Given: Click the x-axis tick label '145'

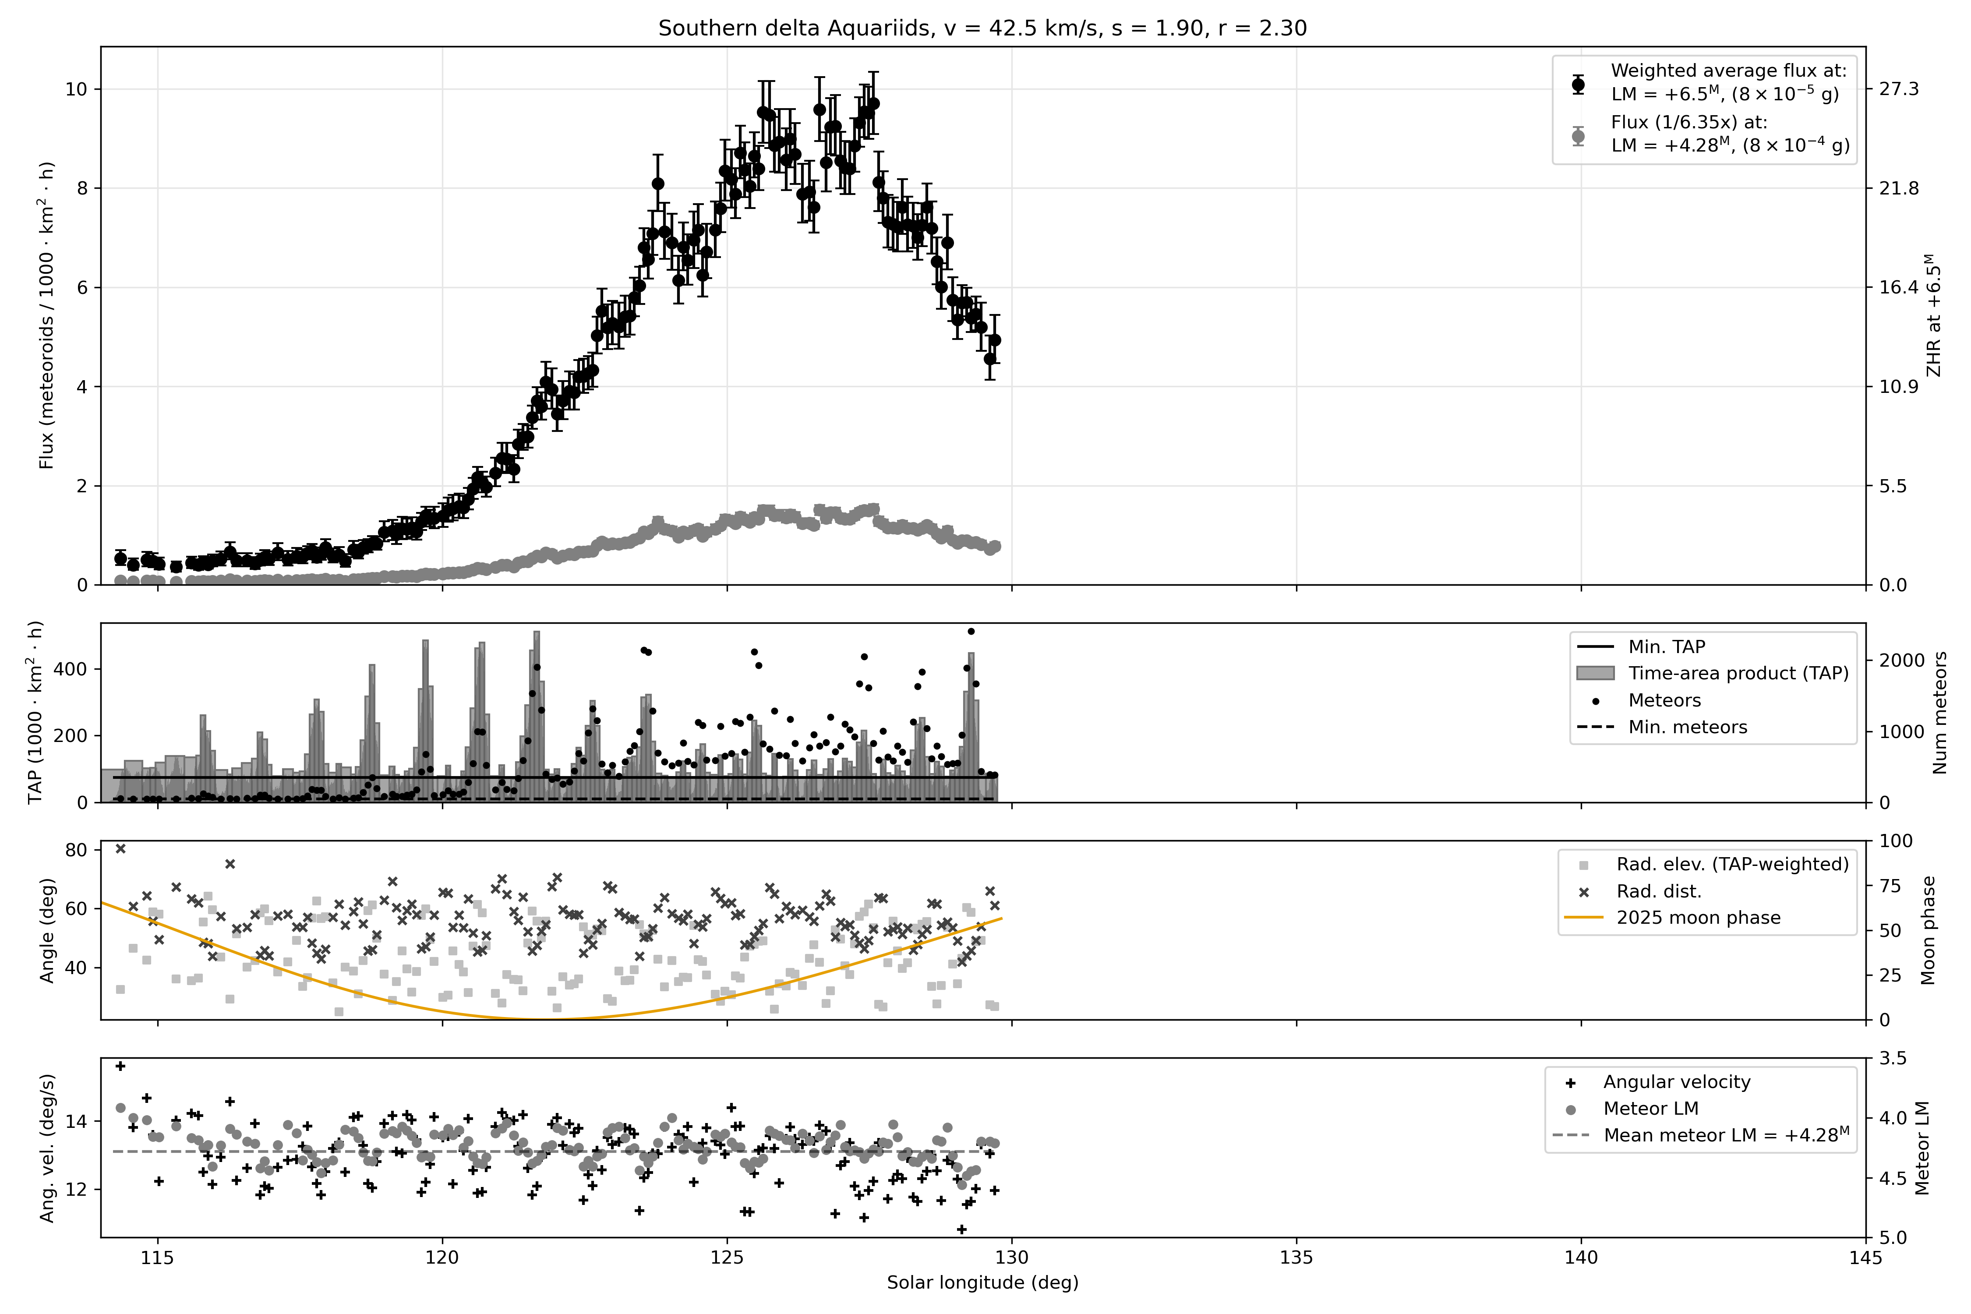Looking at the screenshot, I should 1866,1258.
